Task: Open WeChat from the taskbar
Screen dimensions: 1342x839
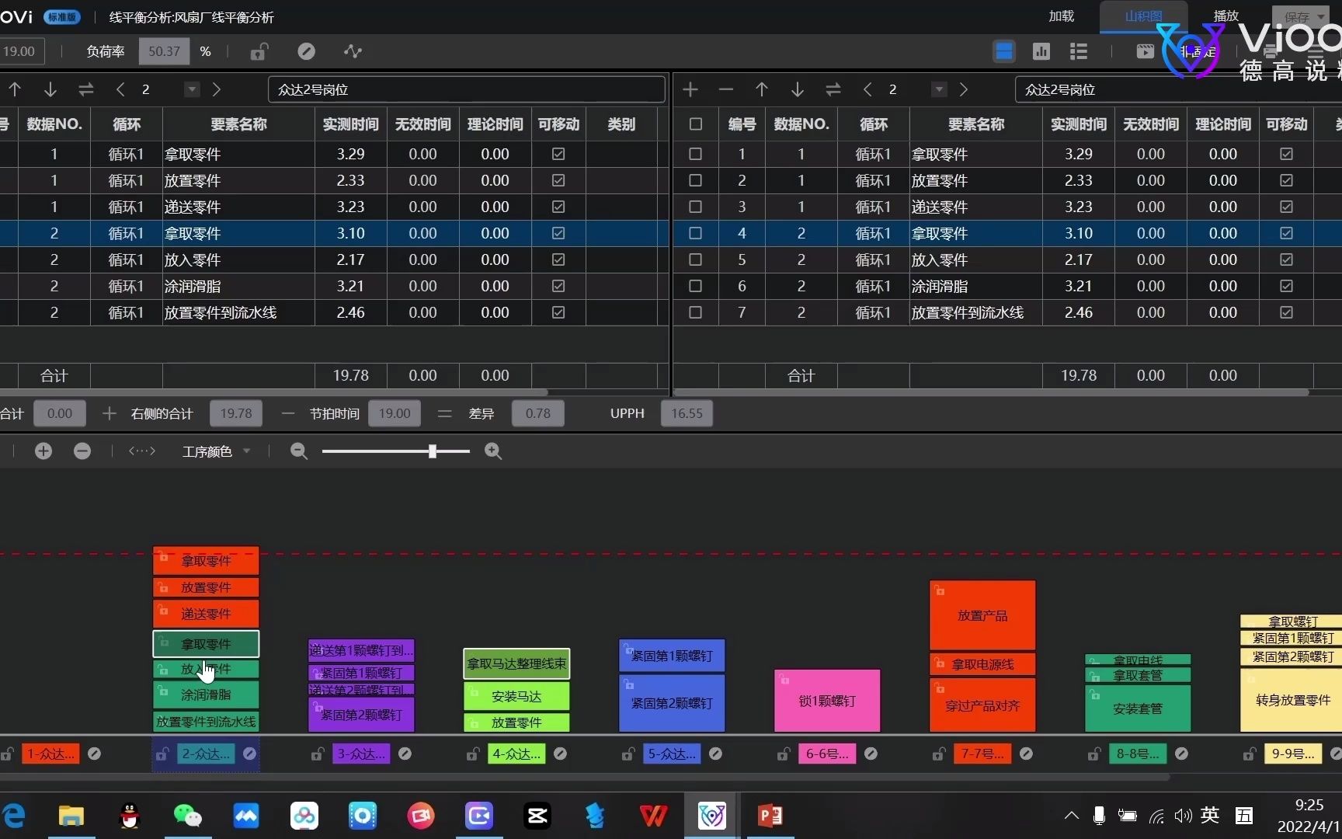Action: coord(187,816)
